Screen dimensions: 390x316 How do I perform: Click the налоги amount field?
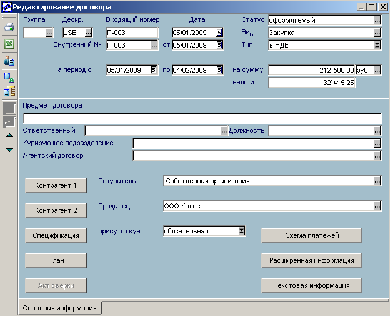pyautogui.click(x=312, y=83)
